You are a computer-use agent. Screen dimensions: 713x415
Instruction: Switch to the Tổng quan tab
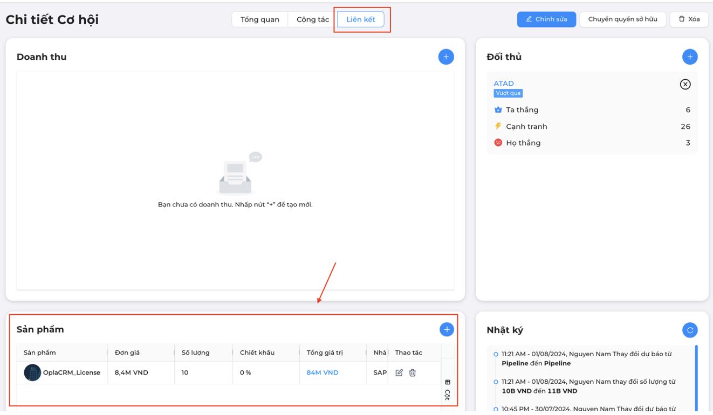coord(260,19)
